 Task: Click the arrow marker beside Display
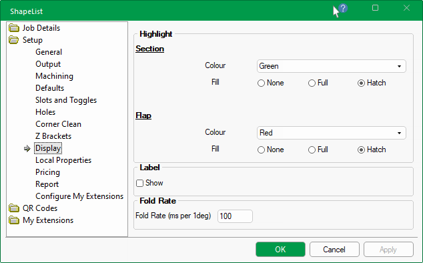[27, 148]
